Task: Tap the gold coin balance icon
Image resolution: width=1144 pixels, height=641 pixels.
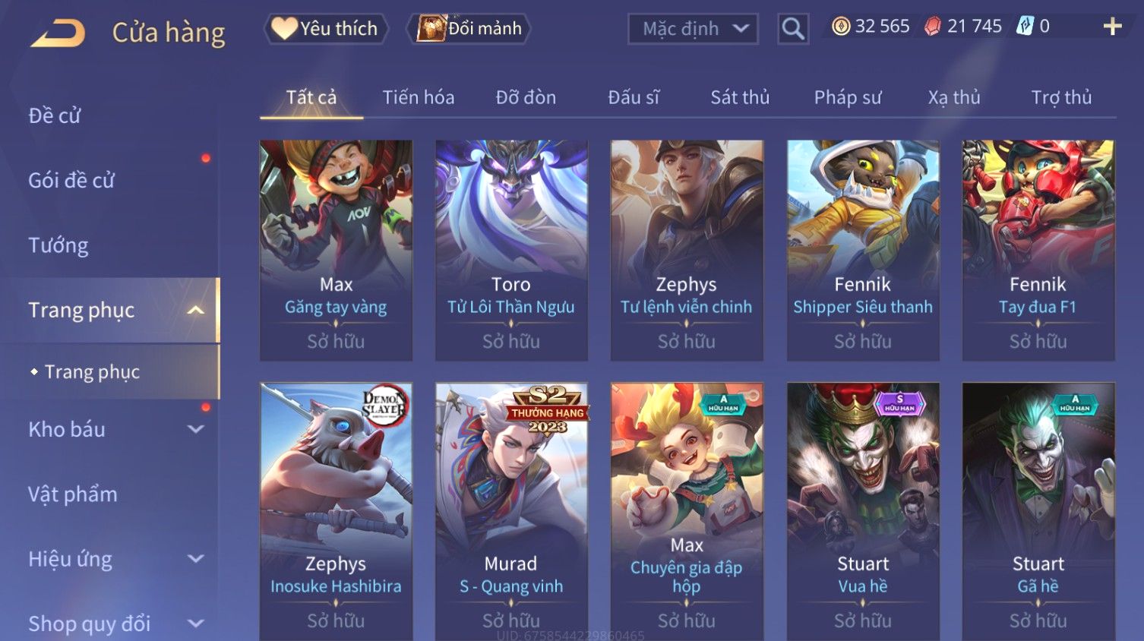Action: point(840,27)
